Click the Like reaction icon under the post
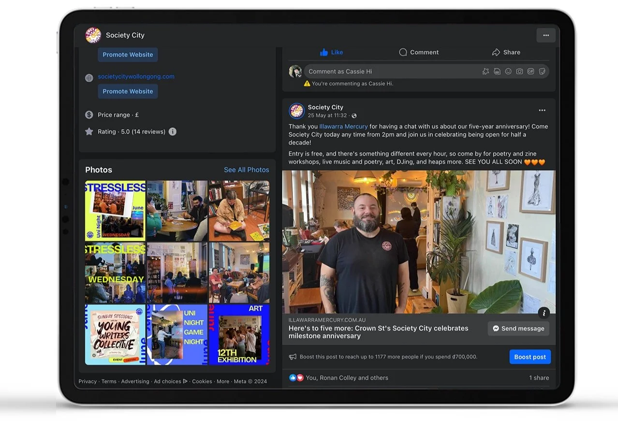The width and height of the screenshot is (618, 432). coord(293,378)
